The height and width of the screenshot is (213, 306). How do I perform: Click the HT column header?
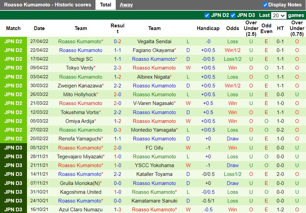pos(280,28)
